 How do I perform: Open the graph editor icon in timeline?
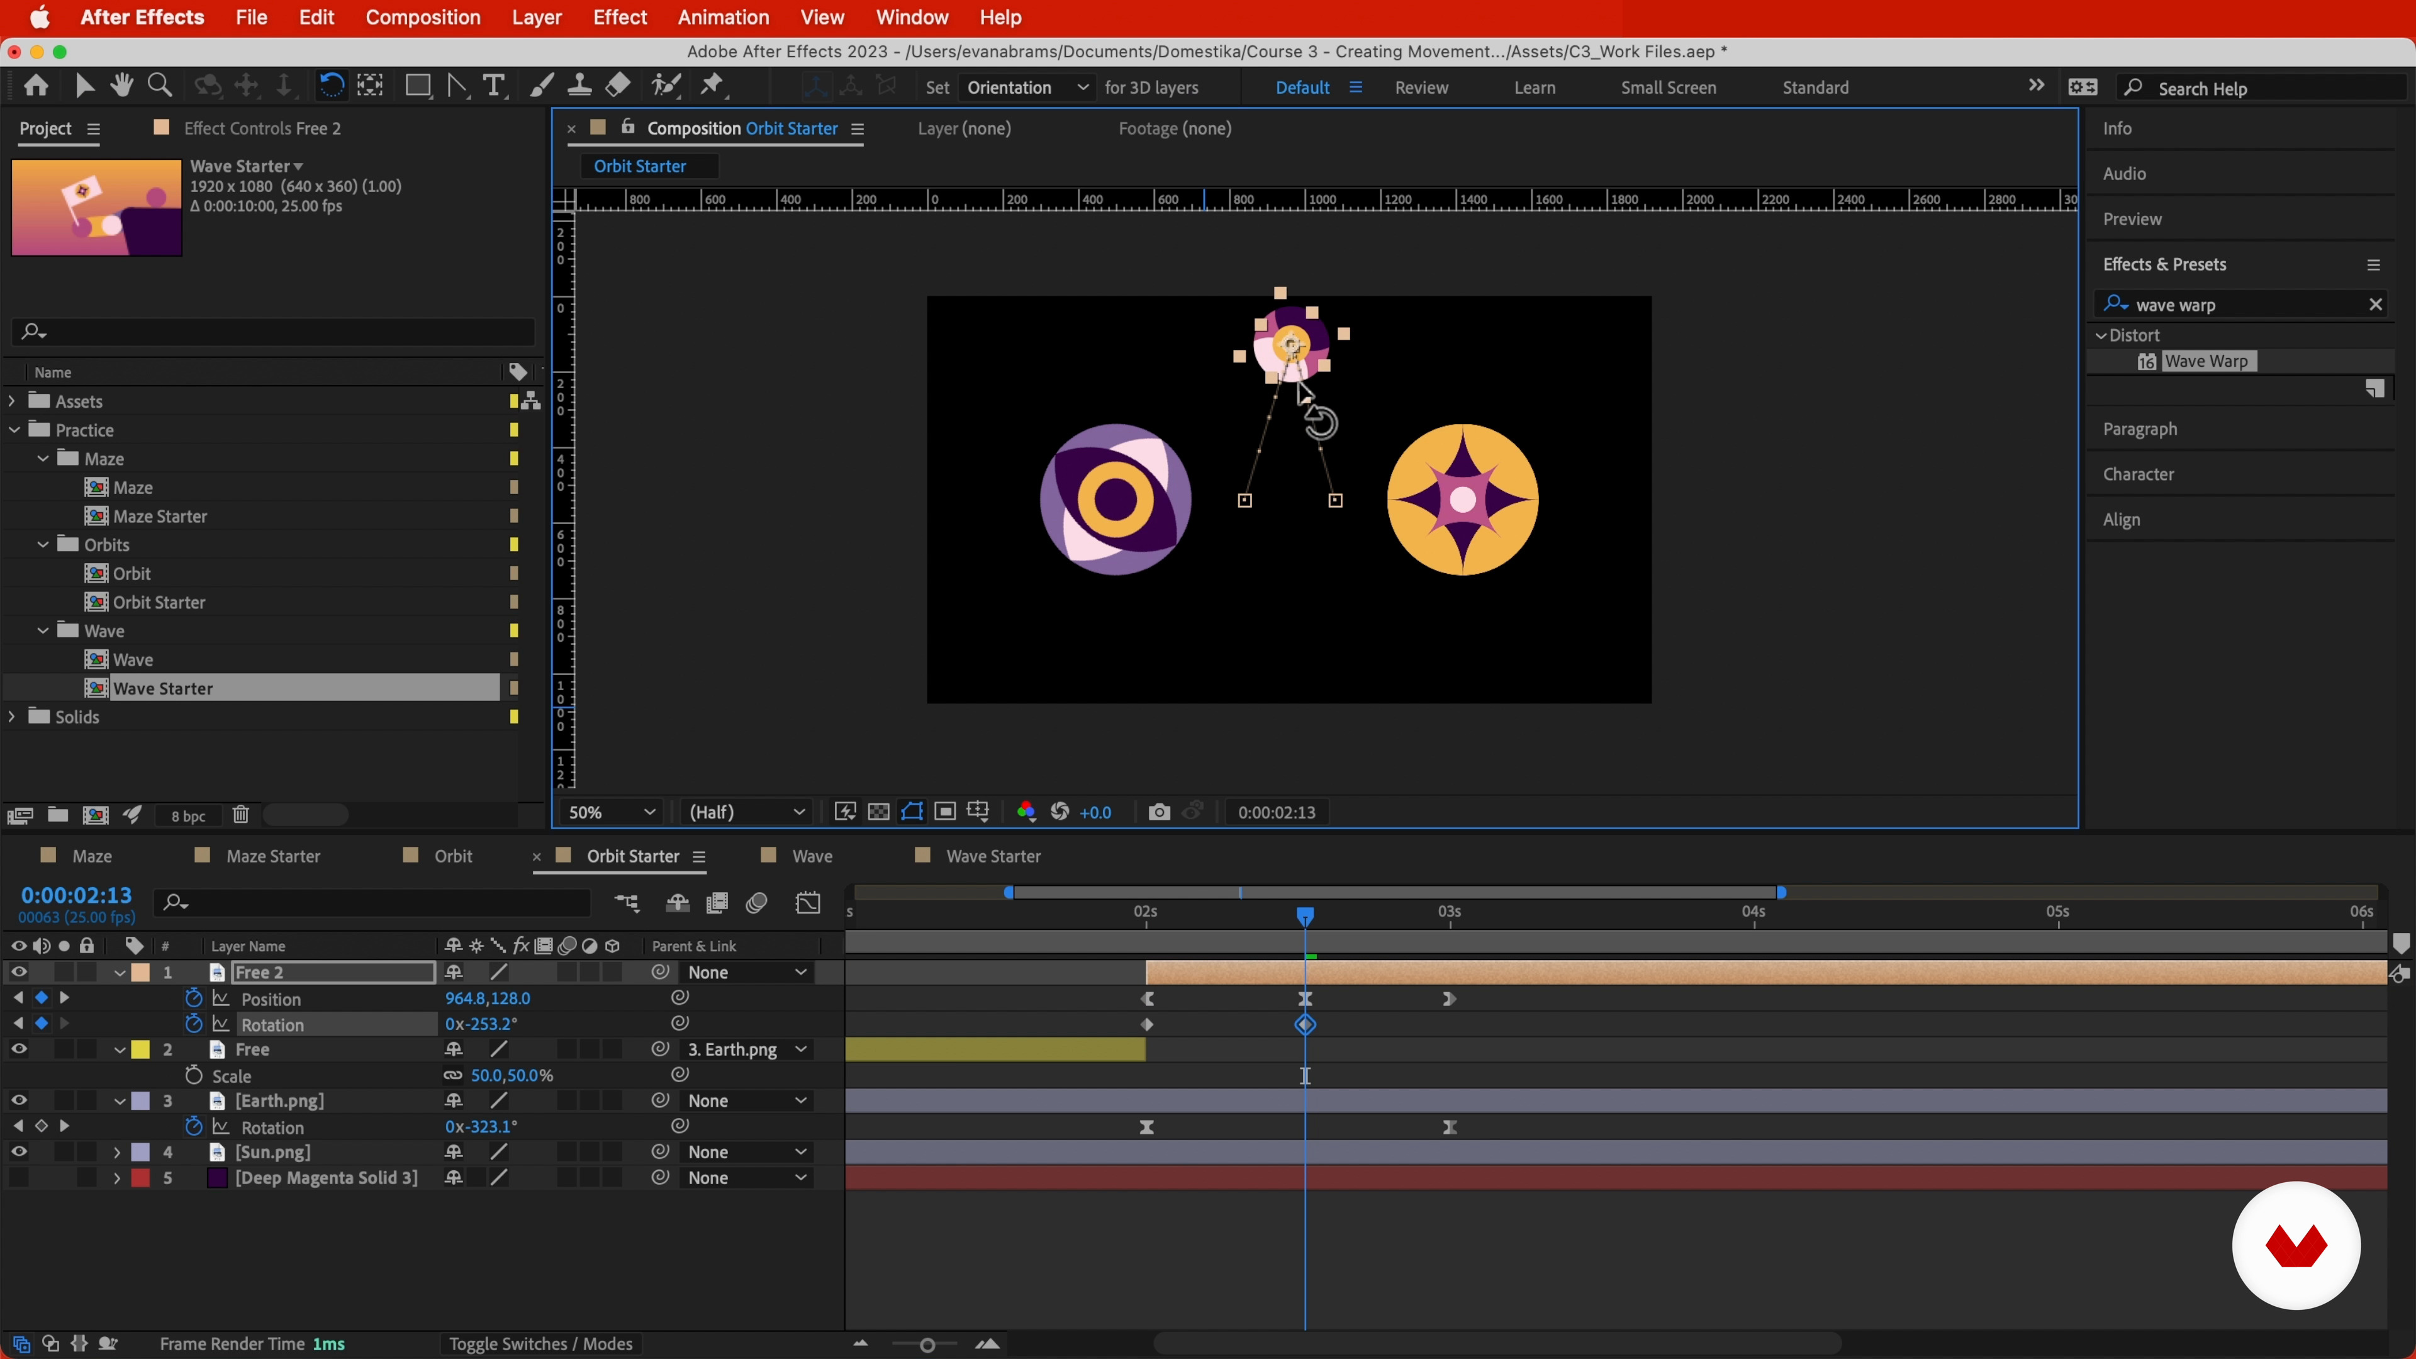[x=807, y=903]
